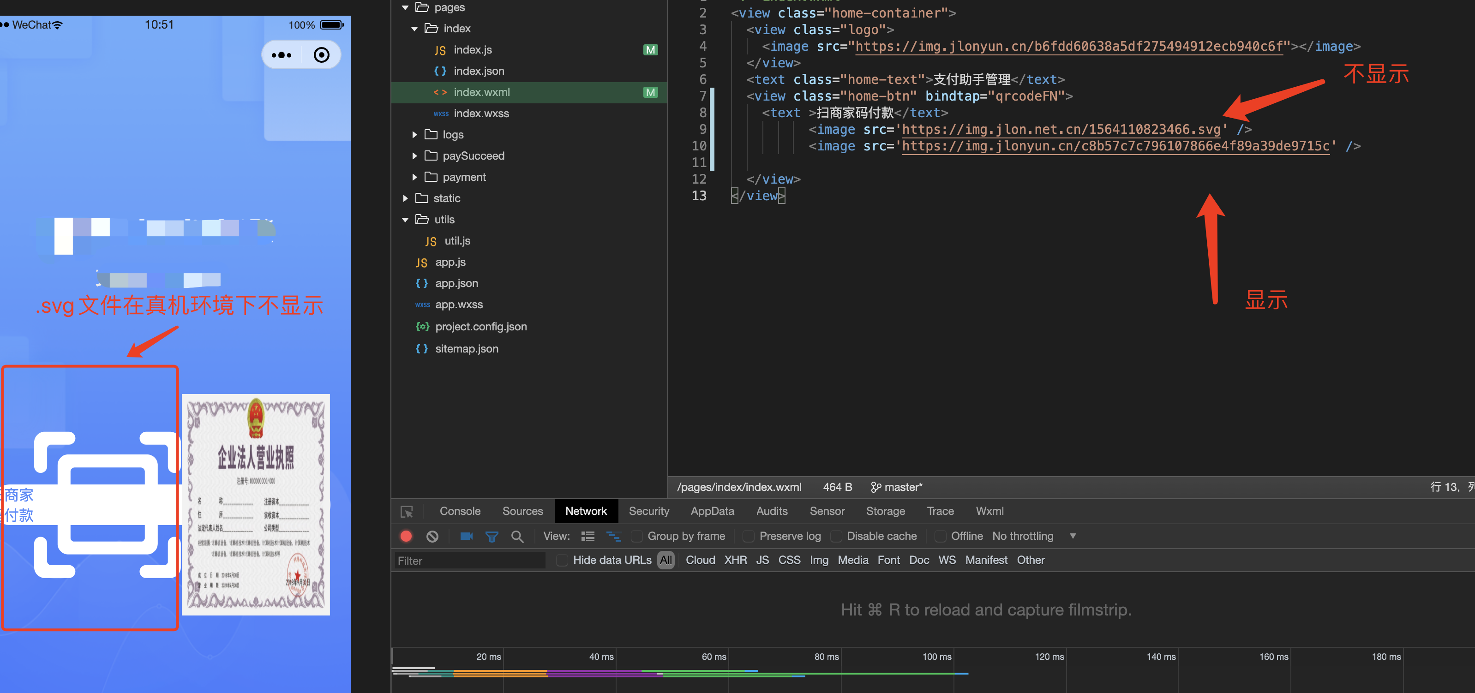
Task: Click the network Filter text field
Action: click(469, 561)
